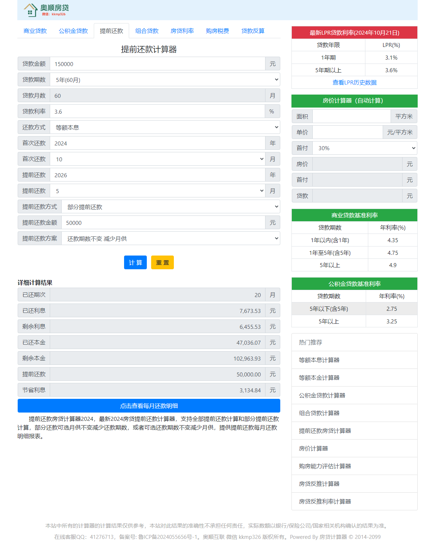435x545 pixels.
Task: Open the 查看LPR历史数据 link
Action: [354, 83]
